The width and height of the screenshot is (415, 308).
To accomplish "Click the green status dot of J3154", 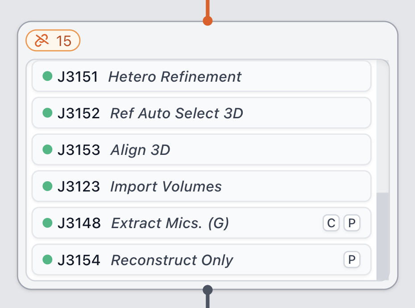I will pyautogui.click(x=47, y=259).
